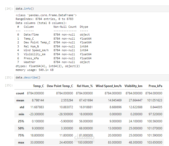The image size is (169, 146).
Task: Click the Weather row in info output
Action: click(x=53, y=62)
